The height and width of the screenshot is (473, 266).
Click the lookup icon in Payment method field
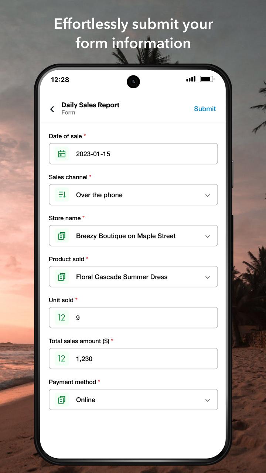click(62, 400)
